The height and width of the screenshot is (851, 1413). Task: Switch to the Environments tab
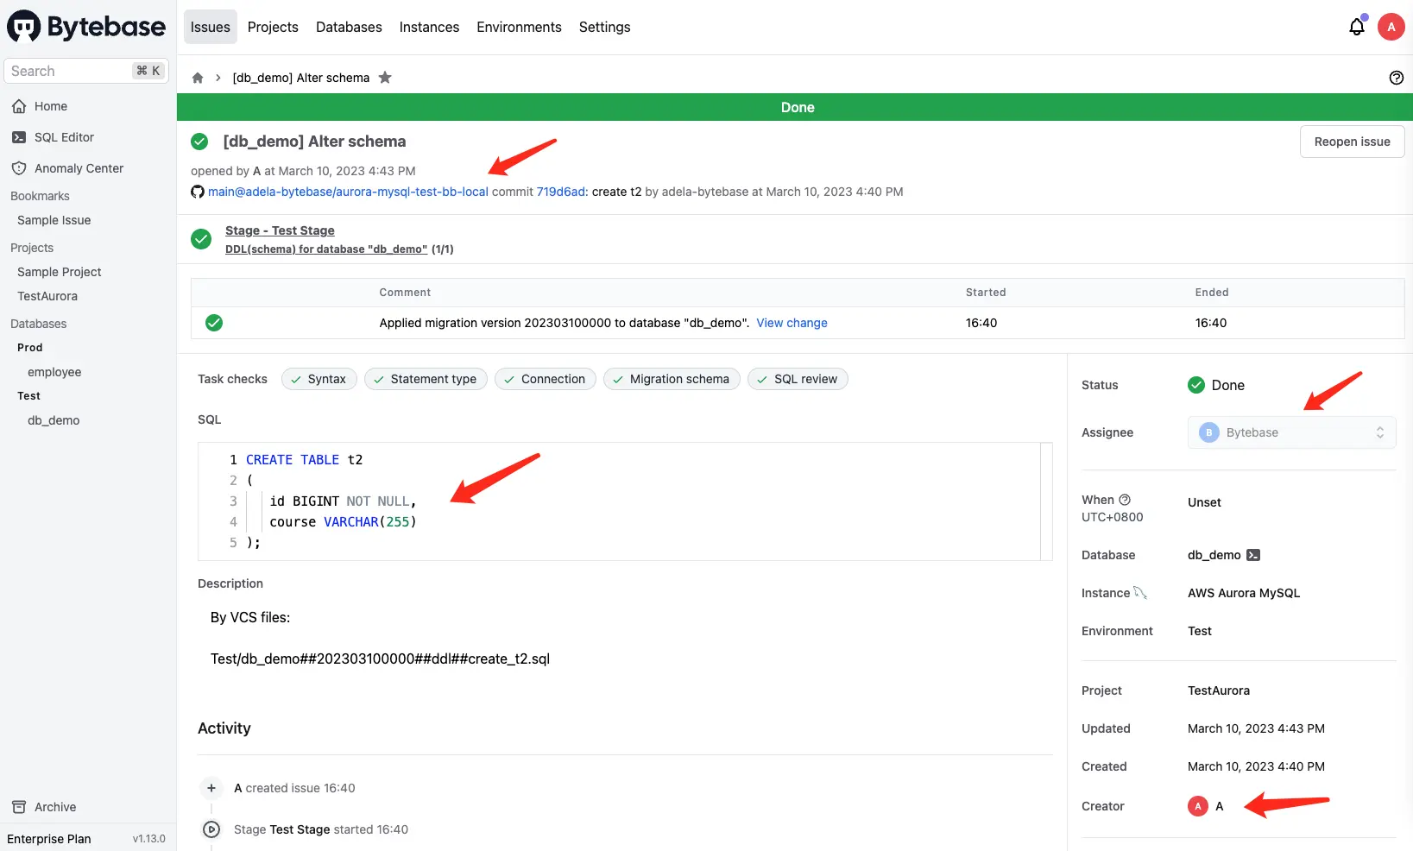(x=519, y=27)
